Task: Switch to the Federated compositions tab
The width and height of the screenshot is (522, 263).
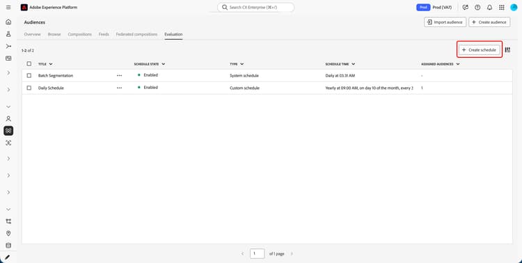Action: [136, 34]
